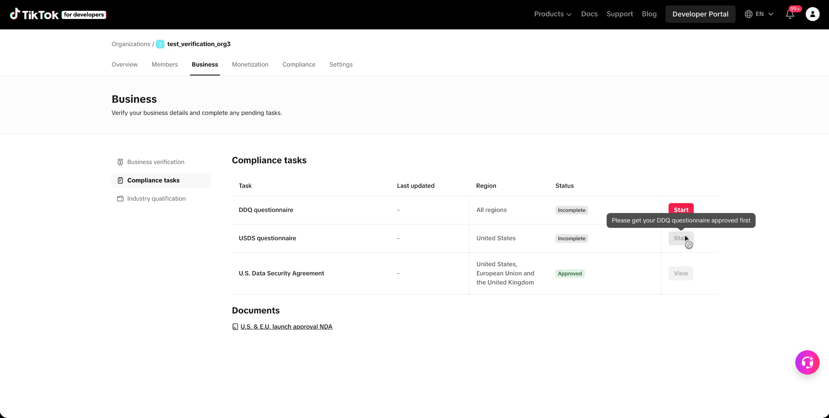Expand the Products dropdown menu
The image size is (829, 418).
point(553,14)
